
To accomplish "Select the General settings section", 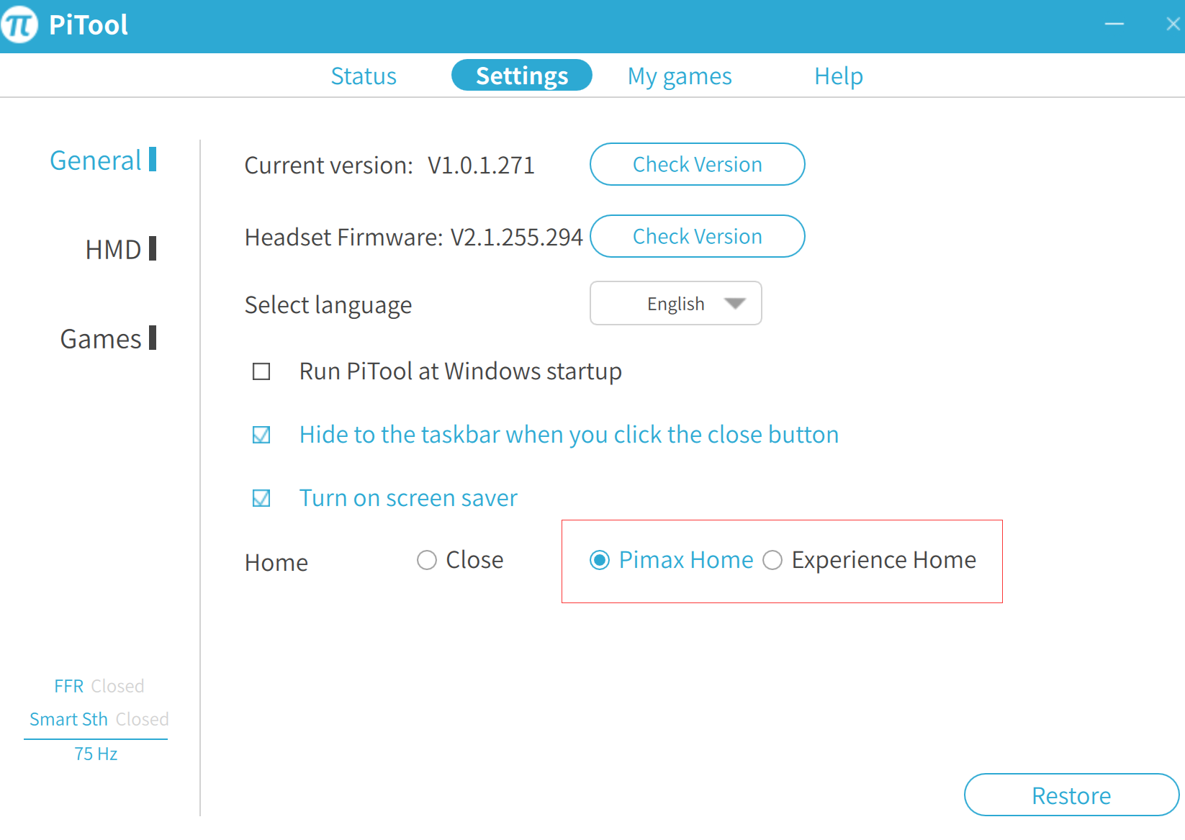I will [x=103, y=160].
